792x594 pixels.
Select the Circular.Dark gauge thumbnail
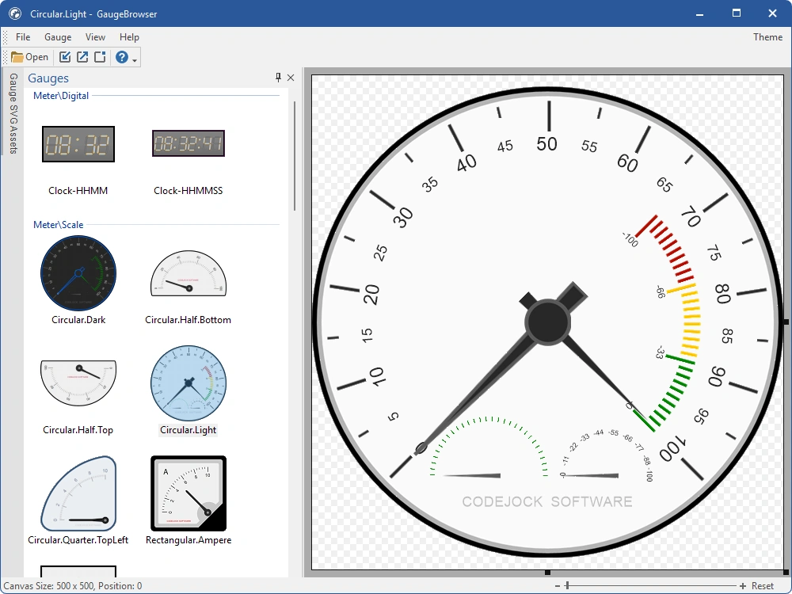click(x=78, y=273)
